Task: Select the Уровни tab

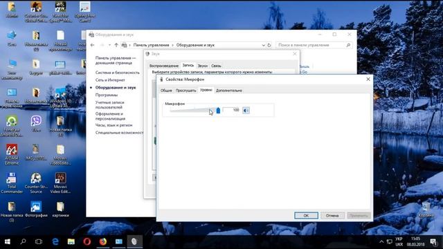Action: [206, 90]
